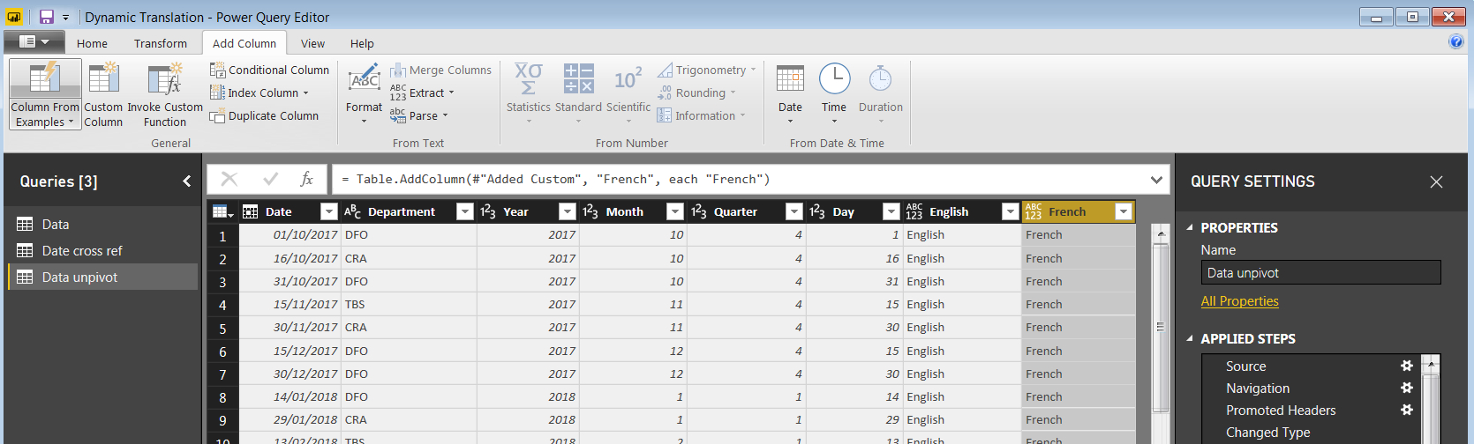Image resolution: width=1474 pixels, height=444 pixels.
Task: Open the Duration column menu
Action: [x=881, y=94]
